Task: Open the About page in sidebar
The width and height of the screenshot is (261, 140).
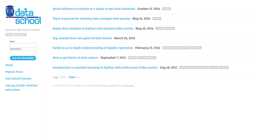Action: [9, 65]
